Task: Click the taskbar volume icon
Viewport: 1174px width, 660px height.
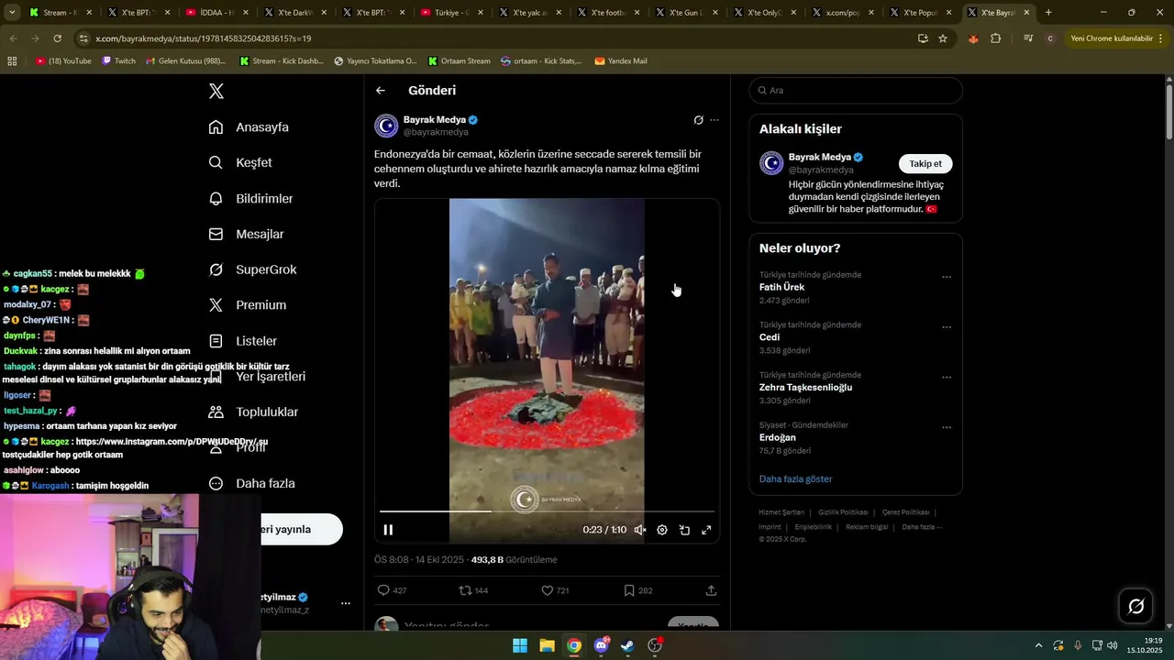Action: pyautogui.click(x=1112, y=645)
